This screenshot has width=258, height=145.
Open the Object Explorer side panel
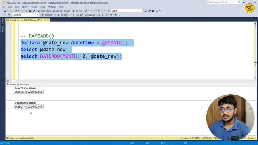pos(2,25)
